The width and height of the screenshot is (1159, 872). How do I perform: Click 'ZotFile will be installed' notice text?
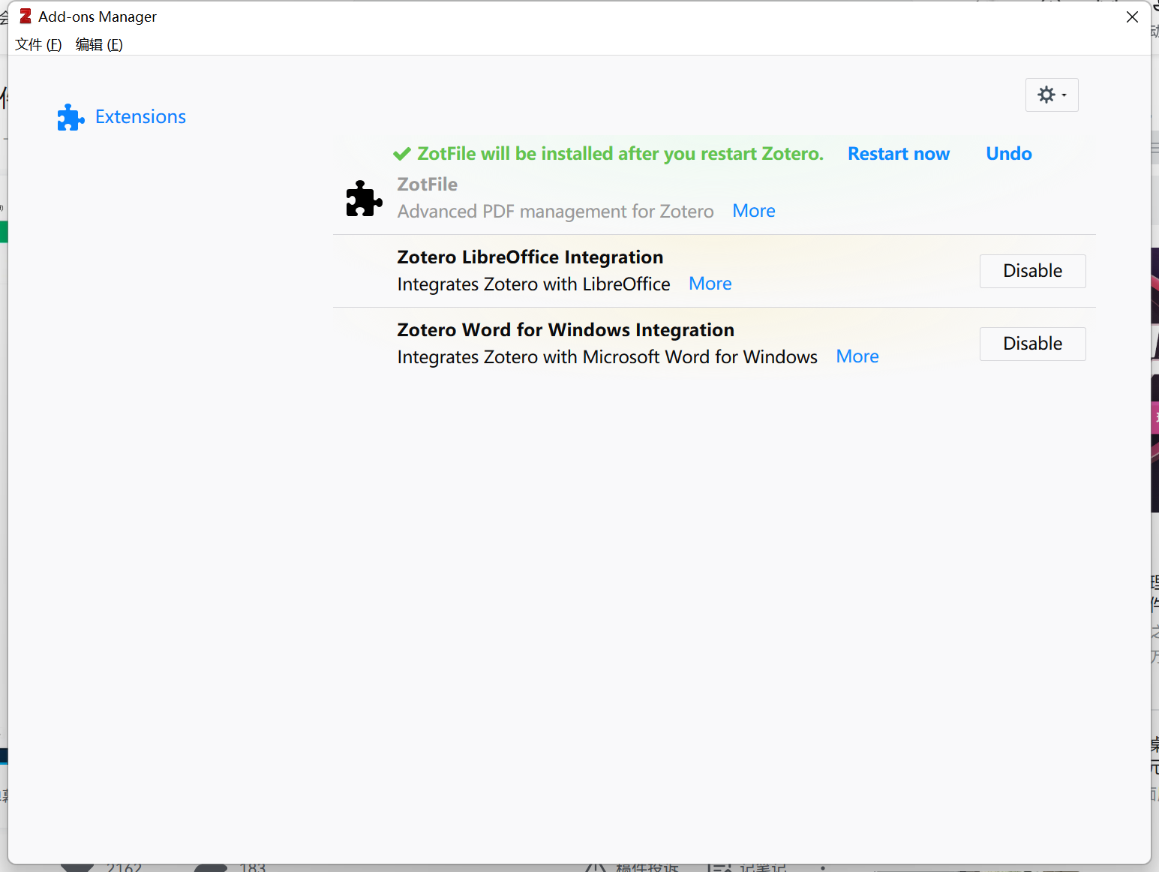620,154
